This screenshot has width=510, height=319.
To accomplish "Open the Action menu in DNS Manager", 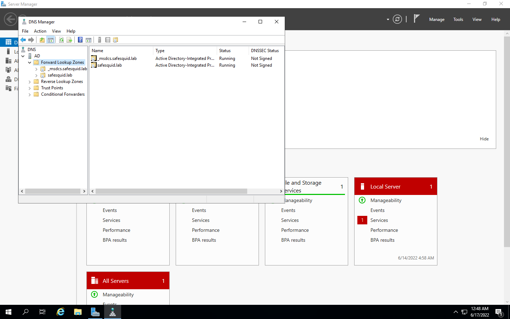I will click(x=40, y=31).
